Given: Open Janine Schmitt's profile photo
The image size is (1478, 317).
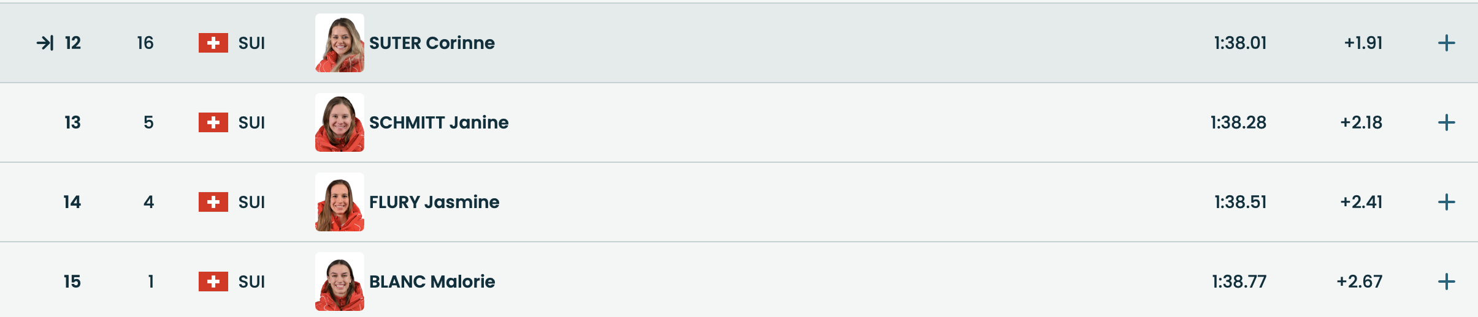Looking at the screenshot, I should click(340, 122).
